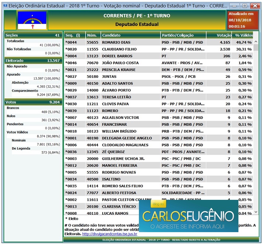The image size is (262, 245).
Task: Maximize the election results window
Action: pyautogui.click(x=245, y=6)
